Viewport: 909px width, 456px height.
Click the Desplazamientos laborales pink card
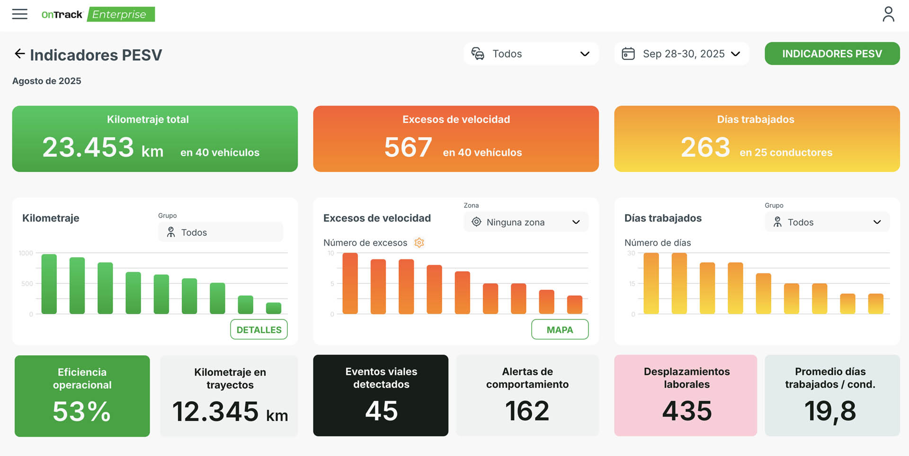[x=686, y=396]
